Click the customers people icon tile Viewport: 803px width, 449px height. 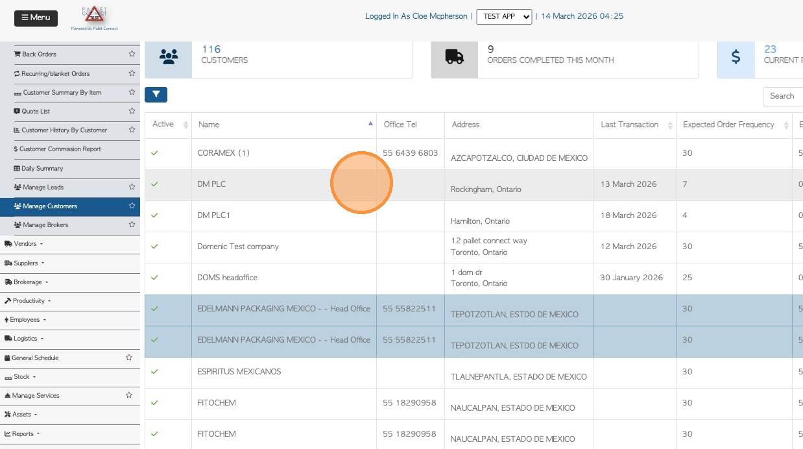pos(168,57)
